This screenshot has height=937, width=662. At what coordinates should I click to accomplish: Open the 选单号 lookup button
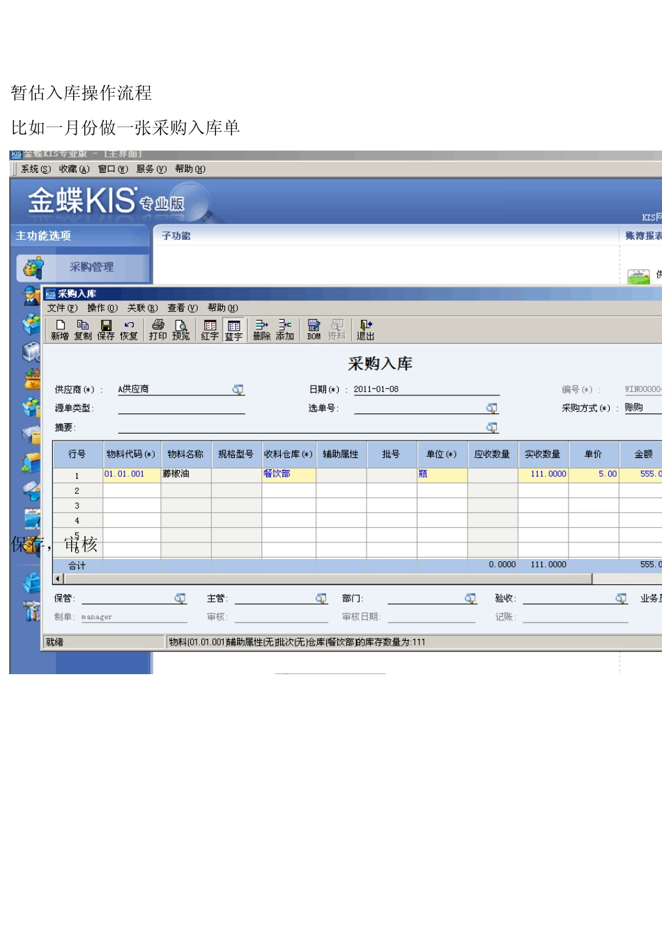click(492, 409)
